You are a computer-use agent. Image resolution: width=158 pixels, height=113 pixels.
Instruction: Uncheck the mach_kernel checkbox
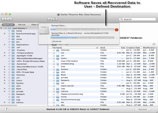(54, 86)
